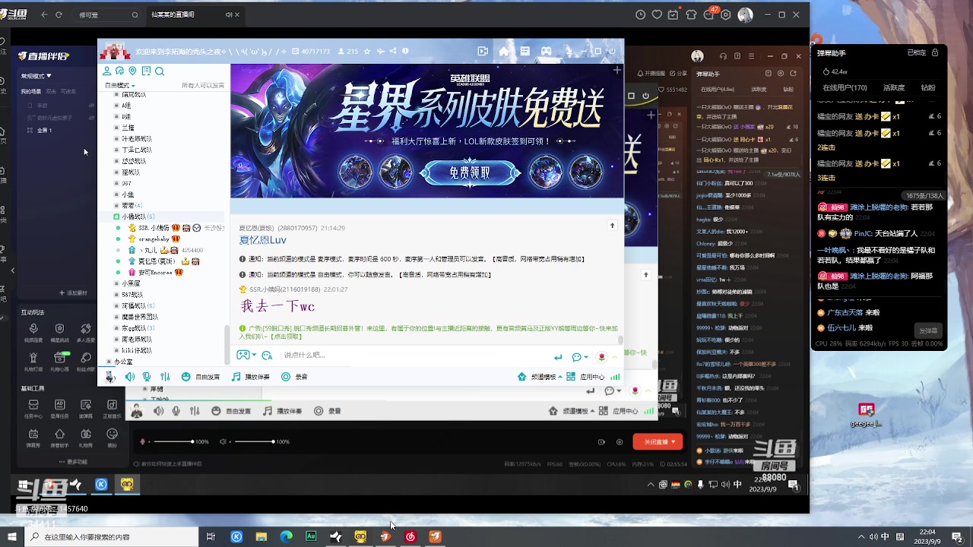Image resolution: width=973 pixels, height=547 pixels.
Task: Click the 播放伴奏 music note icon
Action: coord(268,411)
